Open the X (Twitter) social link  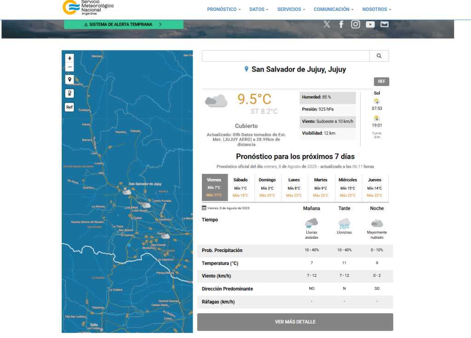pos(327,24)
